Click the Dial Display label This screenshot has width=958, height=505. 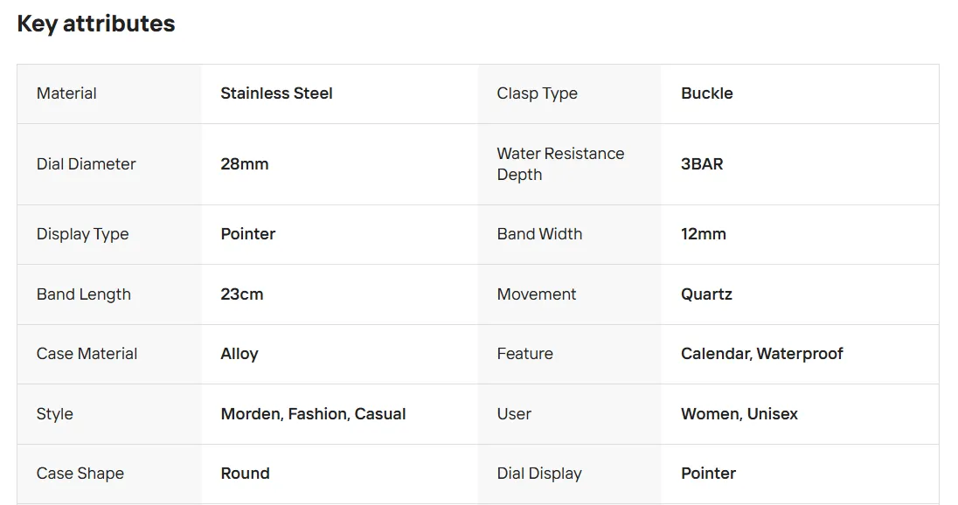click(x=538, y=474)
